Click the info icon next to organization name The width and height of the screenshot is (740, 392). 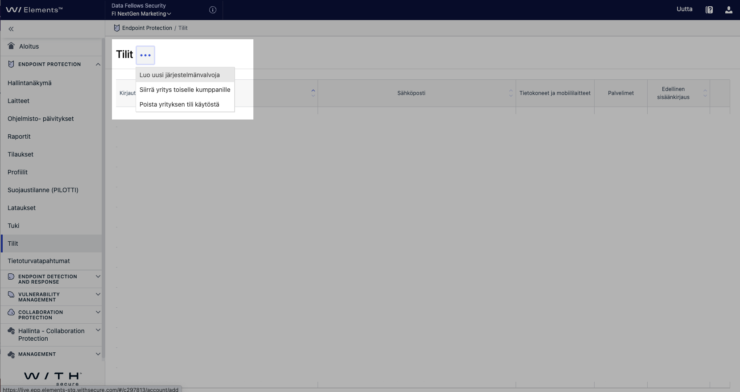coord(213,10)
